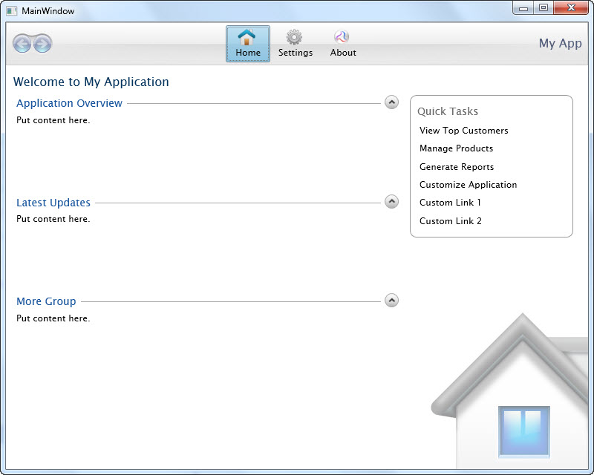Click the forward navigation arrow
The height and width of the screenshot is (475, 594).
[x=42, y=44]
